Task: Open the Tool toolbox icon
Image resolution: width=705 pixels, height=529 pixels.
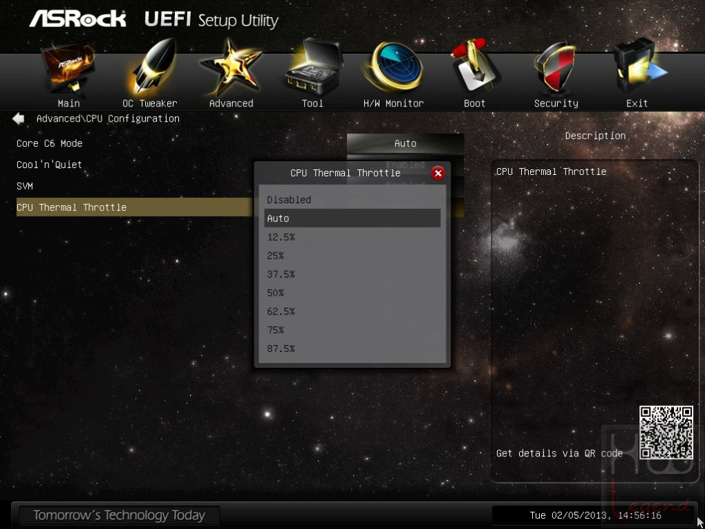Action: coord(313,68)
